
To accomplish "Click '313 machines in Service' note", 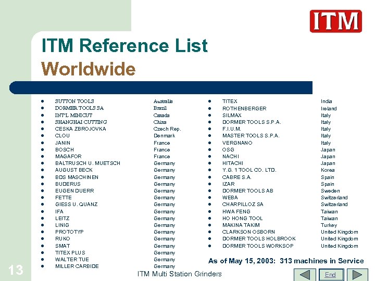I will click(322, 261).
